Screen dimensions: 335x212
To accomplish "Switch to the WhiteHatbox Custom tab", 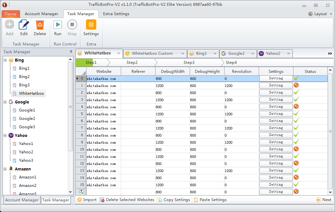I will click(152, 53).
